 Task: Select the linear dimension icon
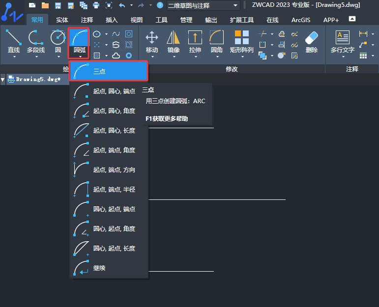click(363, 34)
